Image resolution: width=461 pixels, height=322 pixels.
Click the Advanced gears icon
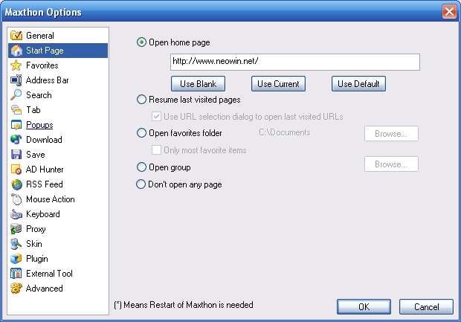[16, 289]
